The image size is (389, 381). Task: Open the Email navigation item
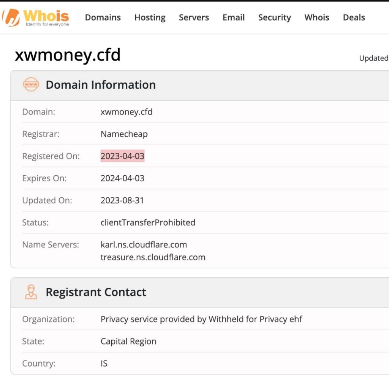point(233,17)
